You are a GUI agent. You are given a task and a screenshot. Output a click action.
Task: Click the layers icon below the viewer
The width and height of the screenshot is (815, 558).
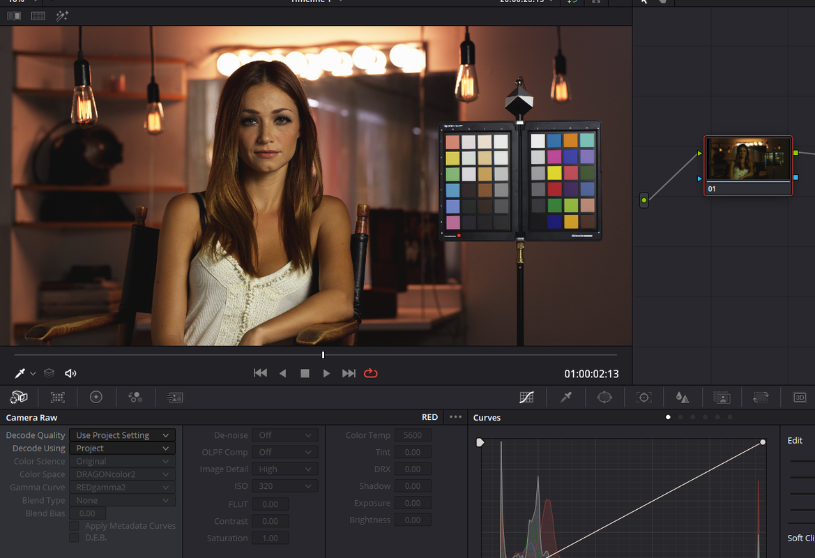[x=49, y=373]
